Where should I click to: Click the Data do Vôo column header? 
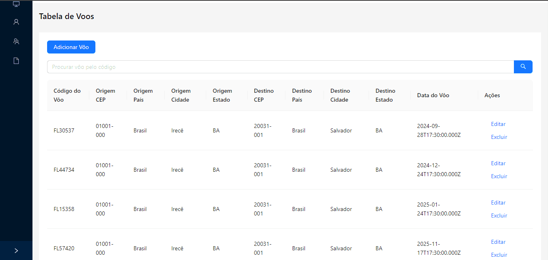(444, 95)
